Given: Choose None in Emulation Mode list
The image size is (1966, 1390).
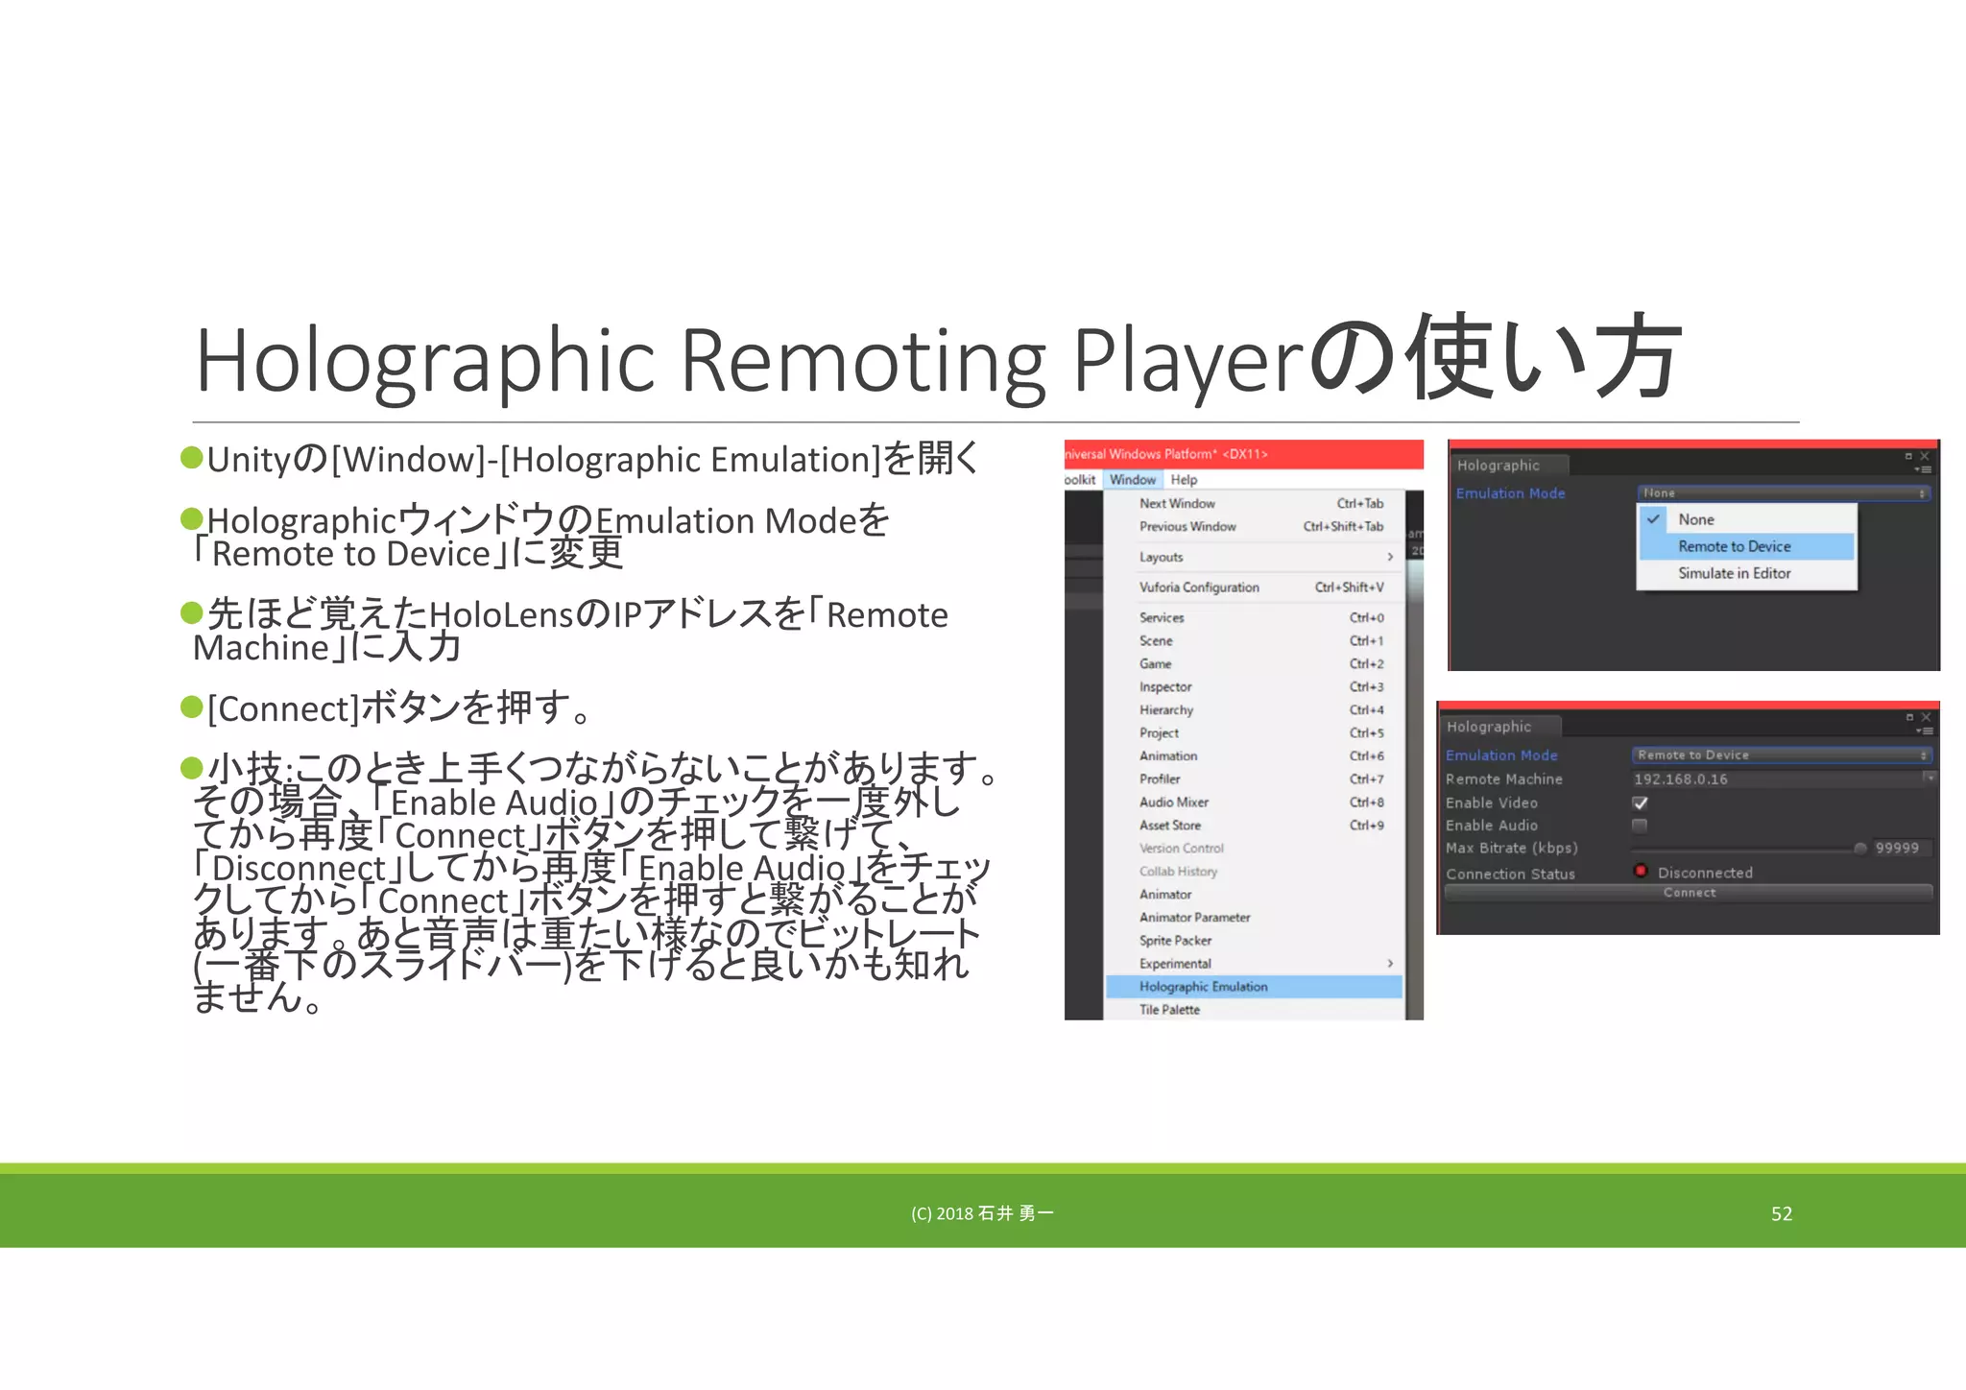Looking at the screenshot, I should (1747, 519).
